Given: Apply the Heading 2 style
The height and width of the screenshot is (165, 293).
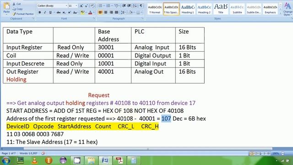Looking at the screenshot, I should coord(204,9).
